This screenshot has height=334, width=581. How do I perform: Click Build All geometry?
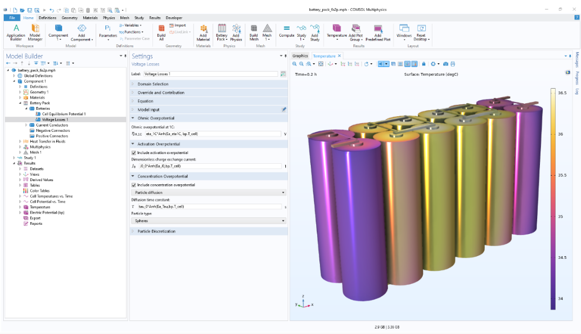tap(161, 32)
